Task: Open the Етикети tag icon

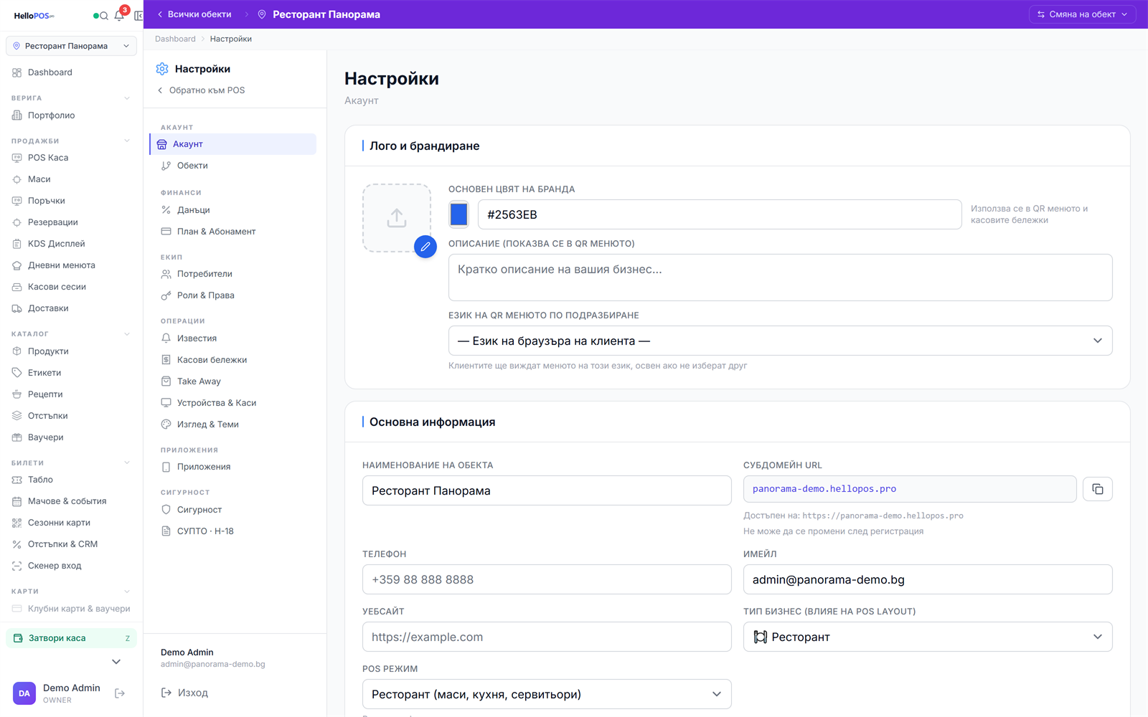Action: pyautogui.click(x=17, y=373)
